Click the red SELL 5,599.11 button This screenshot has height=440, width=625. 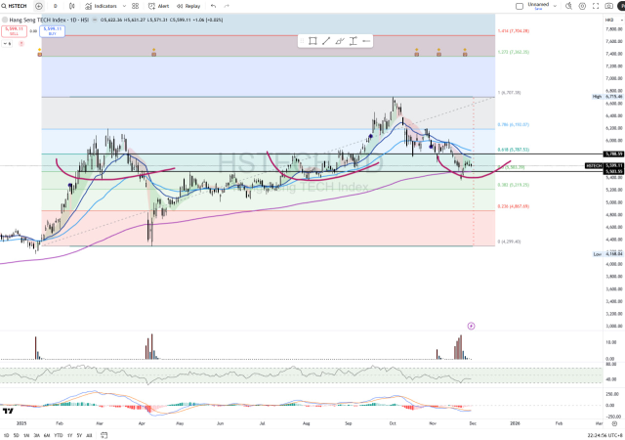pos(14,31)
